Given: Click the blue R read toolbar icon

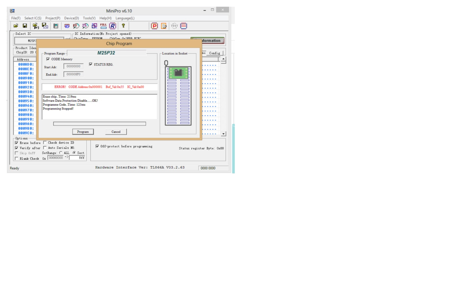Looking at the screenshot, I should pyautogui.click(x=112, y=26).
